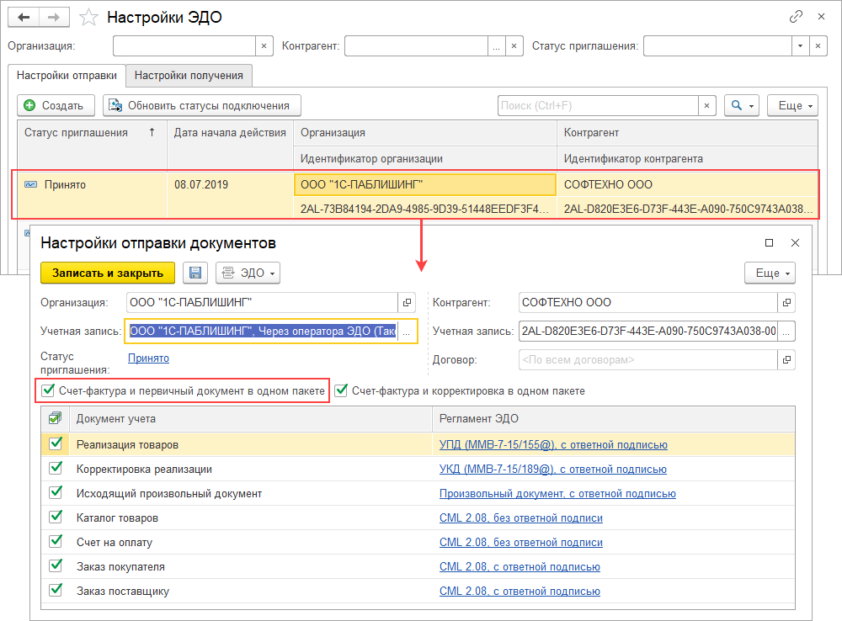Click the Обновить статусы подключения button
The image size is (842, 621).
pos(201,105)
